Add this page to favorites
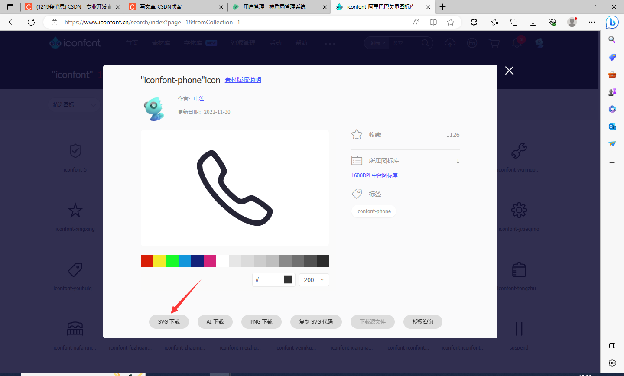 tap(451, 22)
